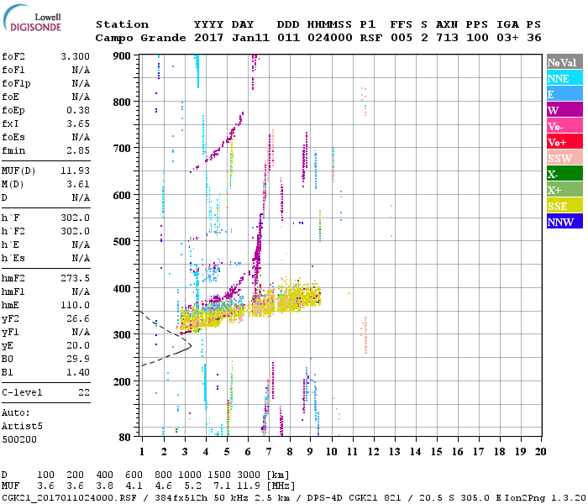Click the Lowell Digisonde logo
This screenshot has height=504, width=588.
(32, 18)
